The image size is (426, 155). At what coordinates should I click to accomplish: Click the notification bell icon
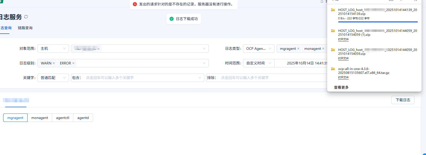322,2
